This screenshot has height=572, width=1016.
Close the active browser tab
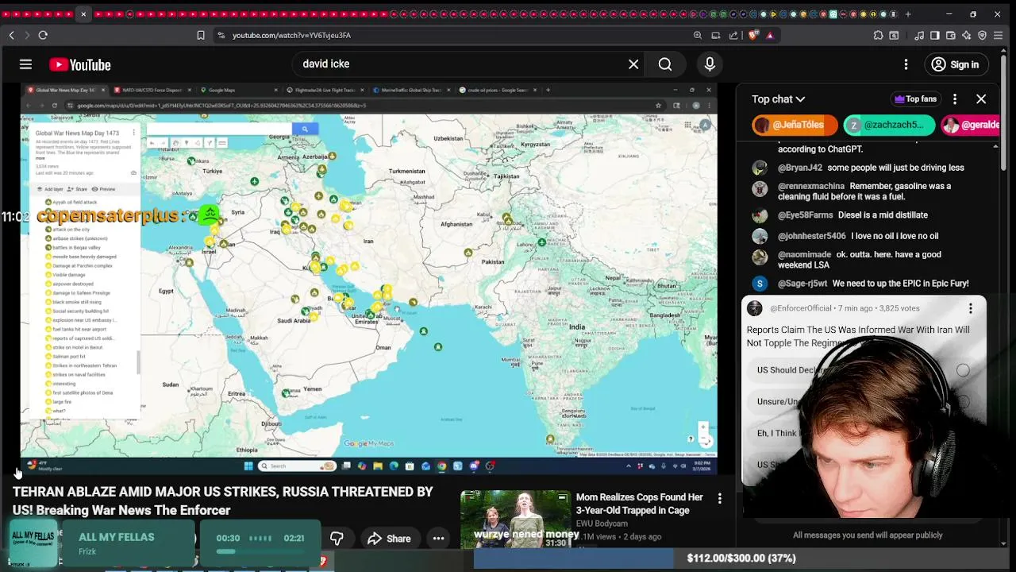coord(83,14)
